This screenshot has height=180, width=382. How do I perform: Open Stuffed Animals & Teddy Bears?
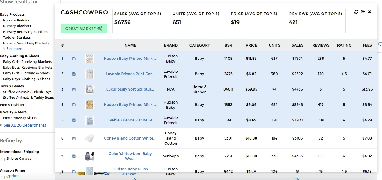point(28,98)
